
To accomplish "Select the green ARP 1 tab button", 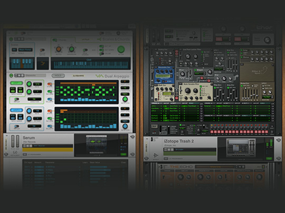I will 16,83.
